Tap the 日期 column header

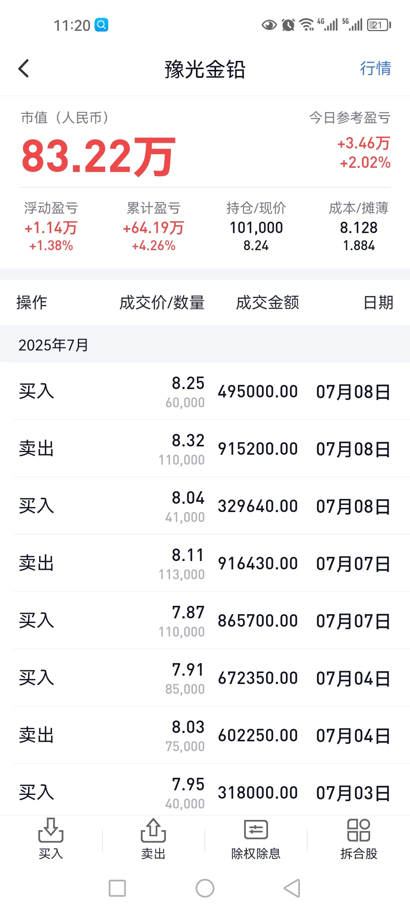pos(378,303)
